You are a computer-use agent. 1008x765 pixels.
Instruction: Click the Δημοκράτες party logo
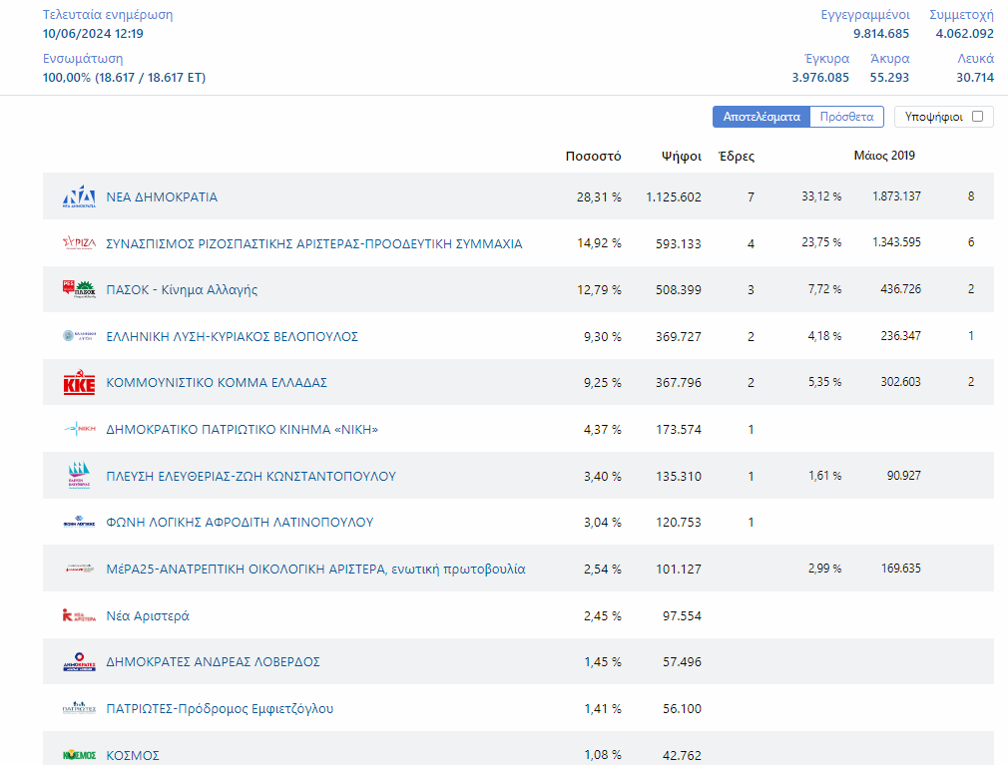[x=79, y=661]
